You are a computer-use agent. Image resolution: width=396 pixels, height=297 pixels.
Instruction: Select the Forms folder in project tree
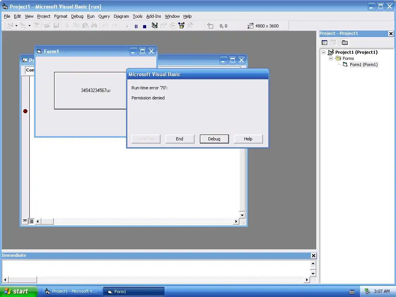(x=348, y=59)
